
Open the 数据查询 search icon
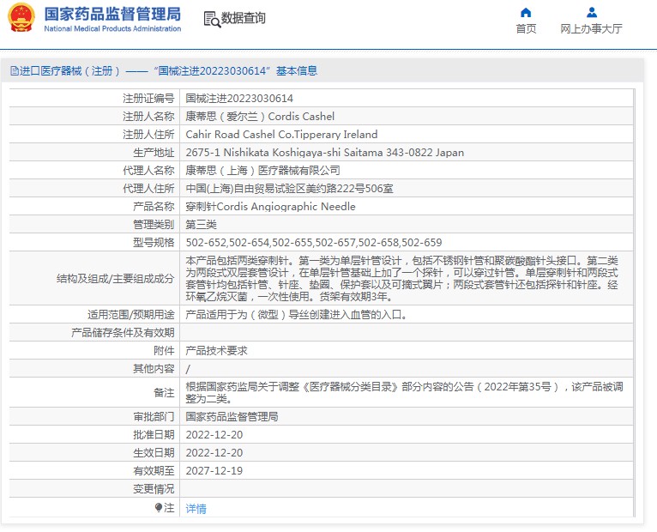[212, 19]
